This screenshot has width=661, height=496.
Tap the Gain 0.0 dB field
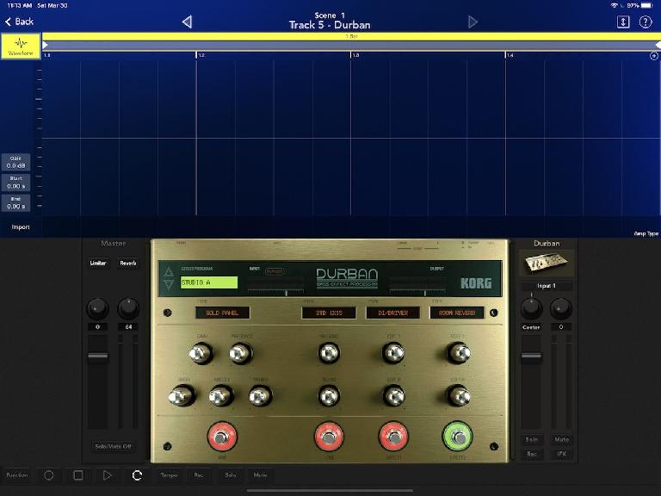point(16,163)
